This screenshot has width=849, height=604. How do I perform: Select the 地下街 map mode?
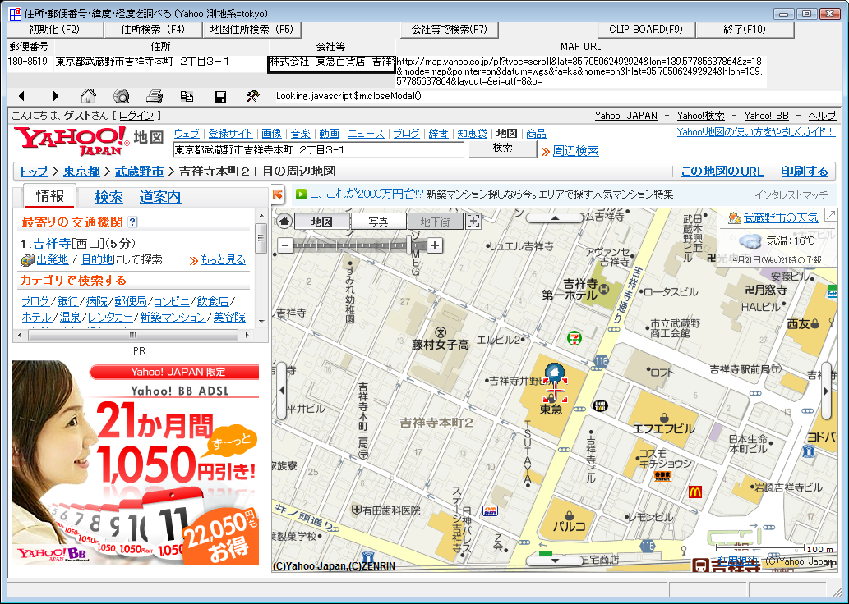[x=435, y=221]
